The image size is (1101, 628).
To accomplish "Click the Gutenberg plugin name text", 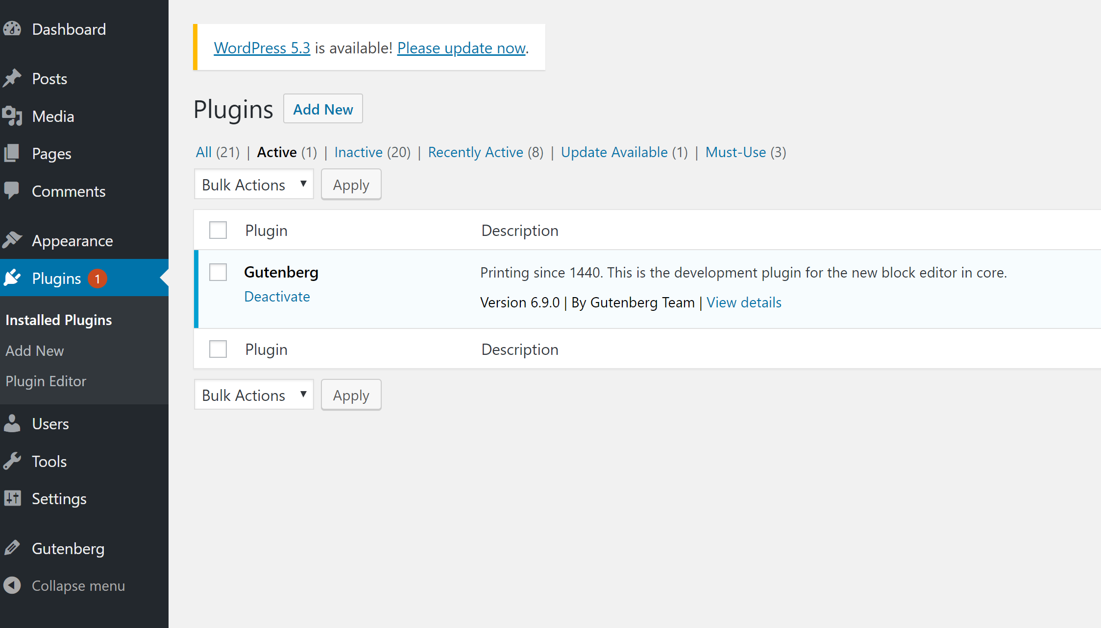I will coord(281,272).
